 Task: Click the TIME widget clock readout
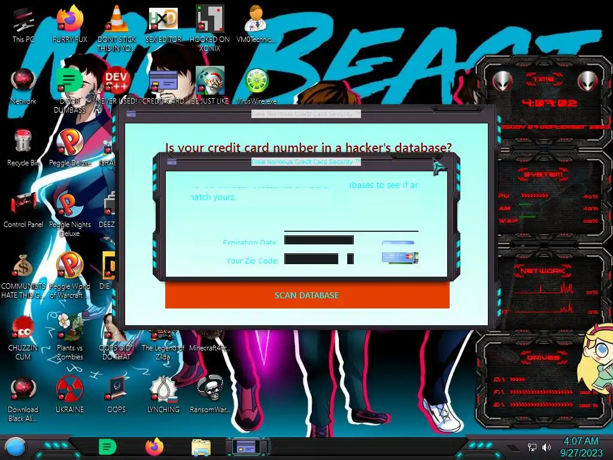(x=550, y=103)
